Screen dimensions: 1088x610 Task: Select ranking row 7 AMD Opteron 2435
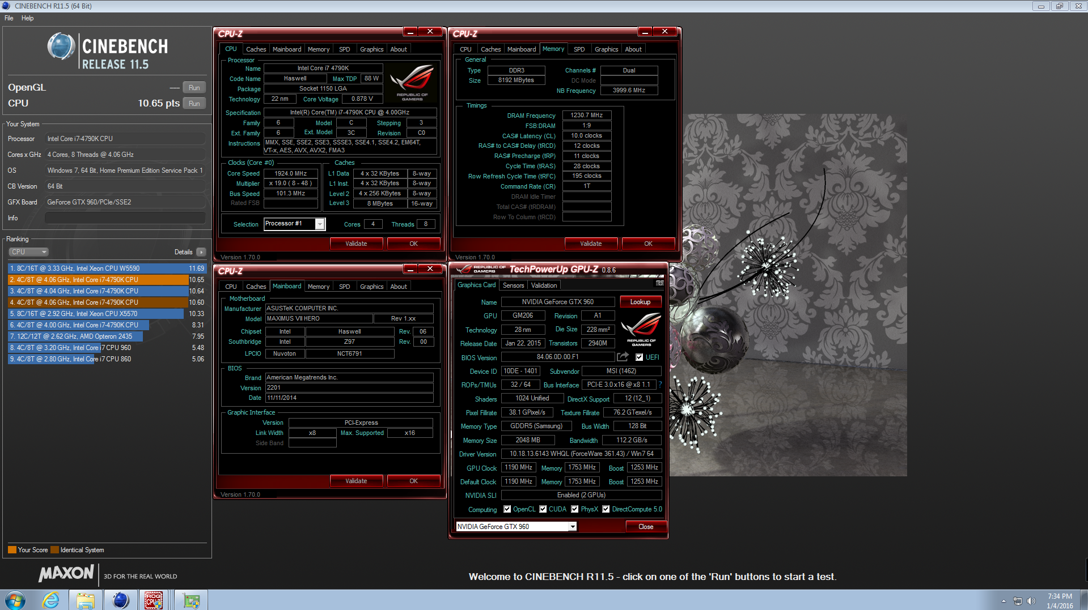coord(107,336)
